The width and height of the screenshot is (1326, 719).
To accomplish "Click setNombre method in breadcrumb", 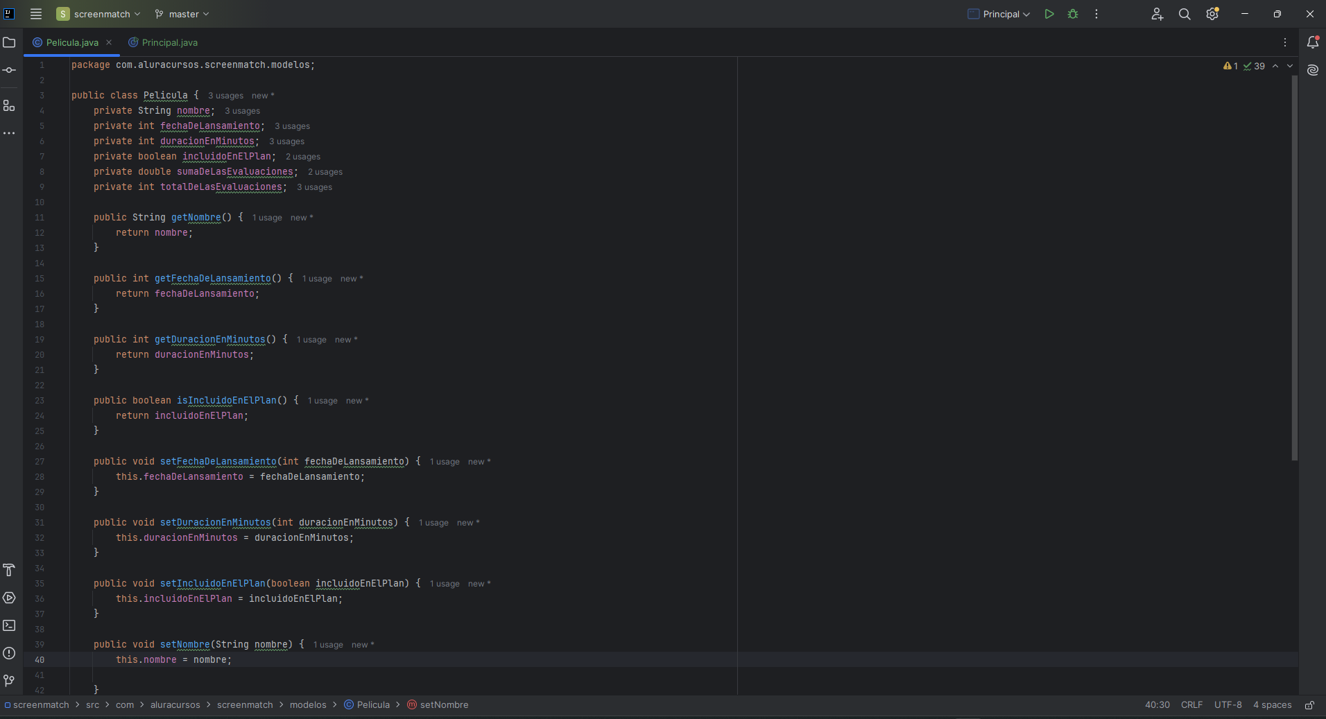I will [x=438, y=705].
